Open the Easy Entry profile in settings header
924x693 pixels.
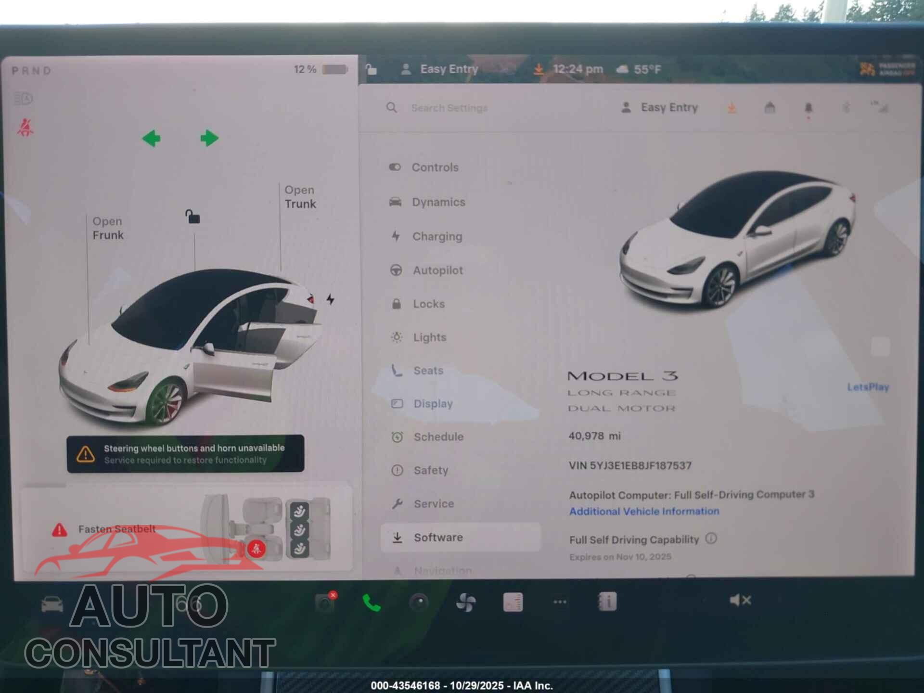659,107
